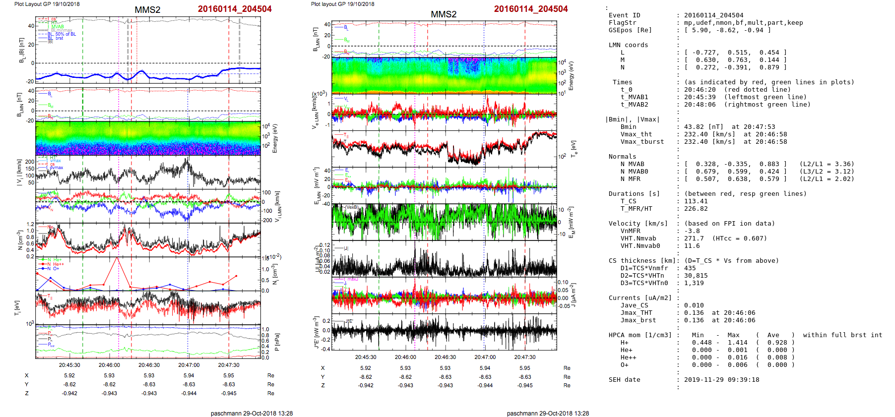895x417 pixels.
Task: Select the 'Plot Layout GP 19/10/2018' header at top-left
Action: click(x=47, y=4)
